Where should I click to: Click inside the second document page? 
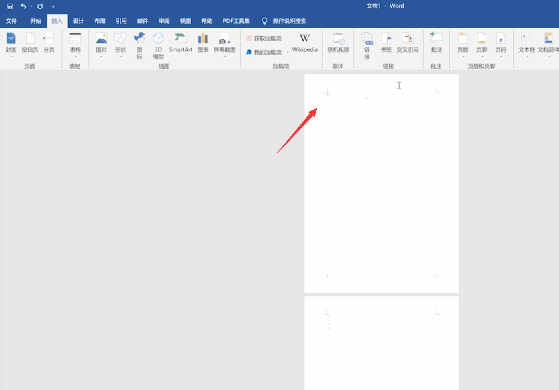tap(382, 343)
